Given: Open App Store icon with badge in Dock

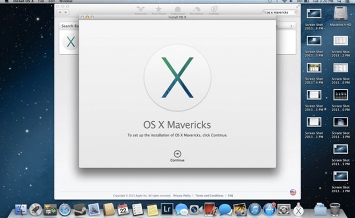Looking at the screenshot, I should tap(269, 209).
